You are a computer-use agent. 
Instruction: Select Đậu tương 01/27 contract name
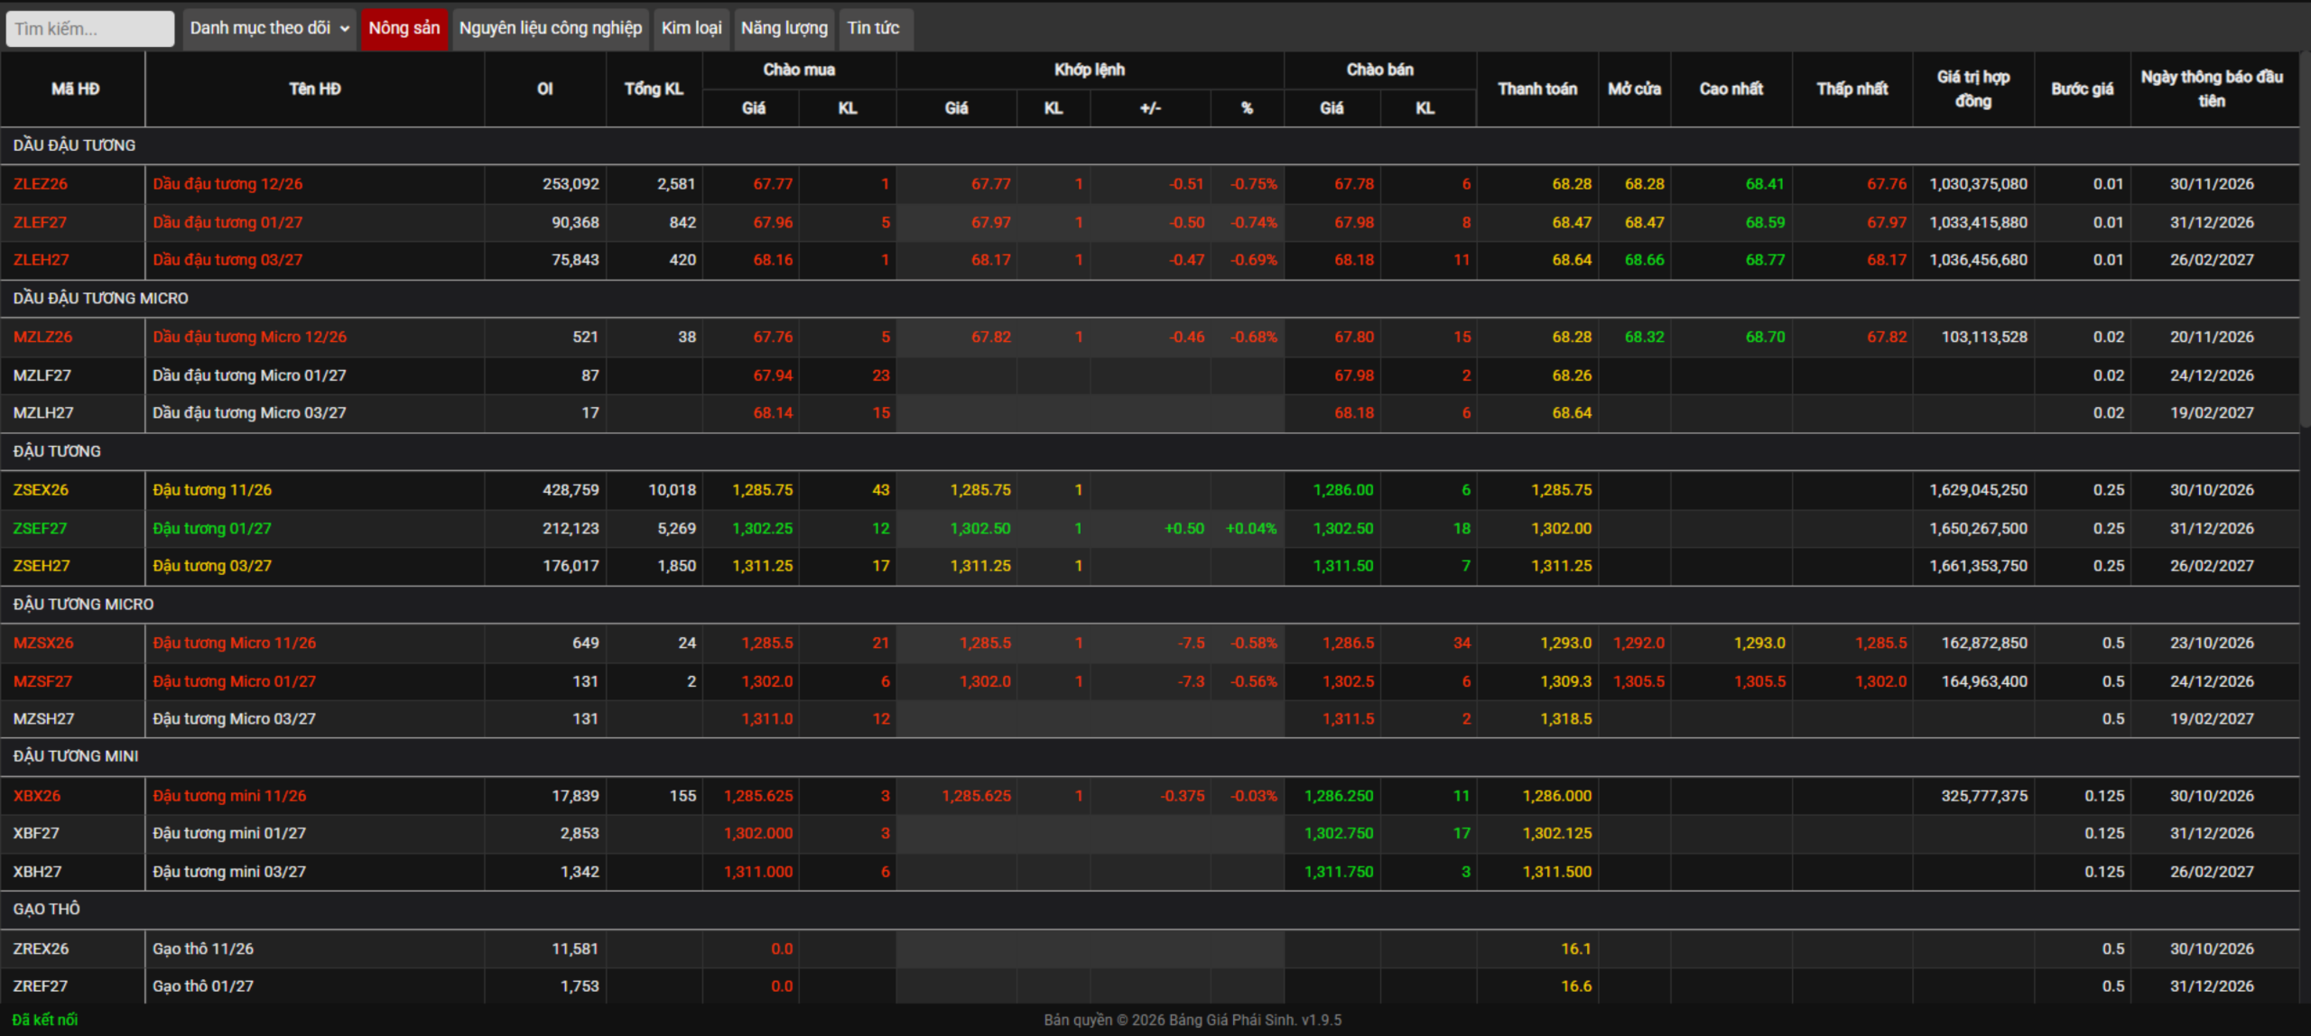click(x=212, y=529)
